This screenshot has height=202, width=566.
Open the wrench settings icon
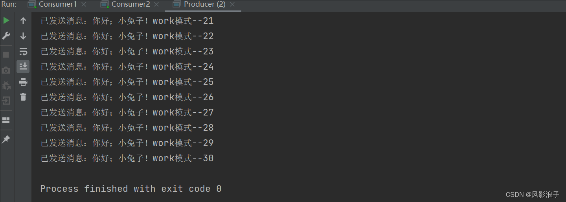click(6, 36)
